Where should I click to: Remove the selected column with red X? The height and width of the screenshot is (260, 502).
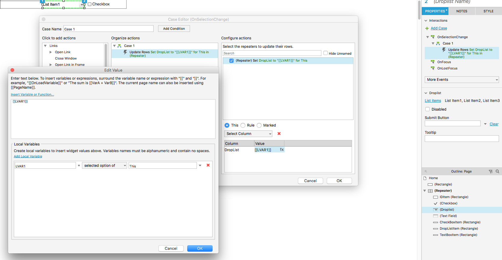[279, 134]
